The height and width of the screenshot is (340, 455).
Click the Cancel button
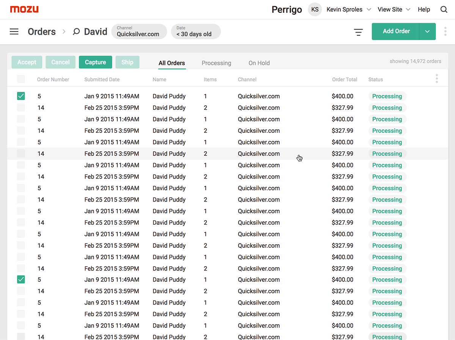pos(60,62)
